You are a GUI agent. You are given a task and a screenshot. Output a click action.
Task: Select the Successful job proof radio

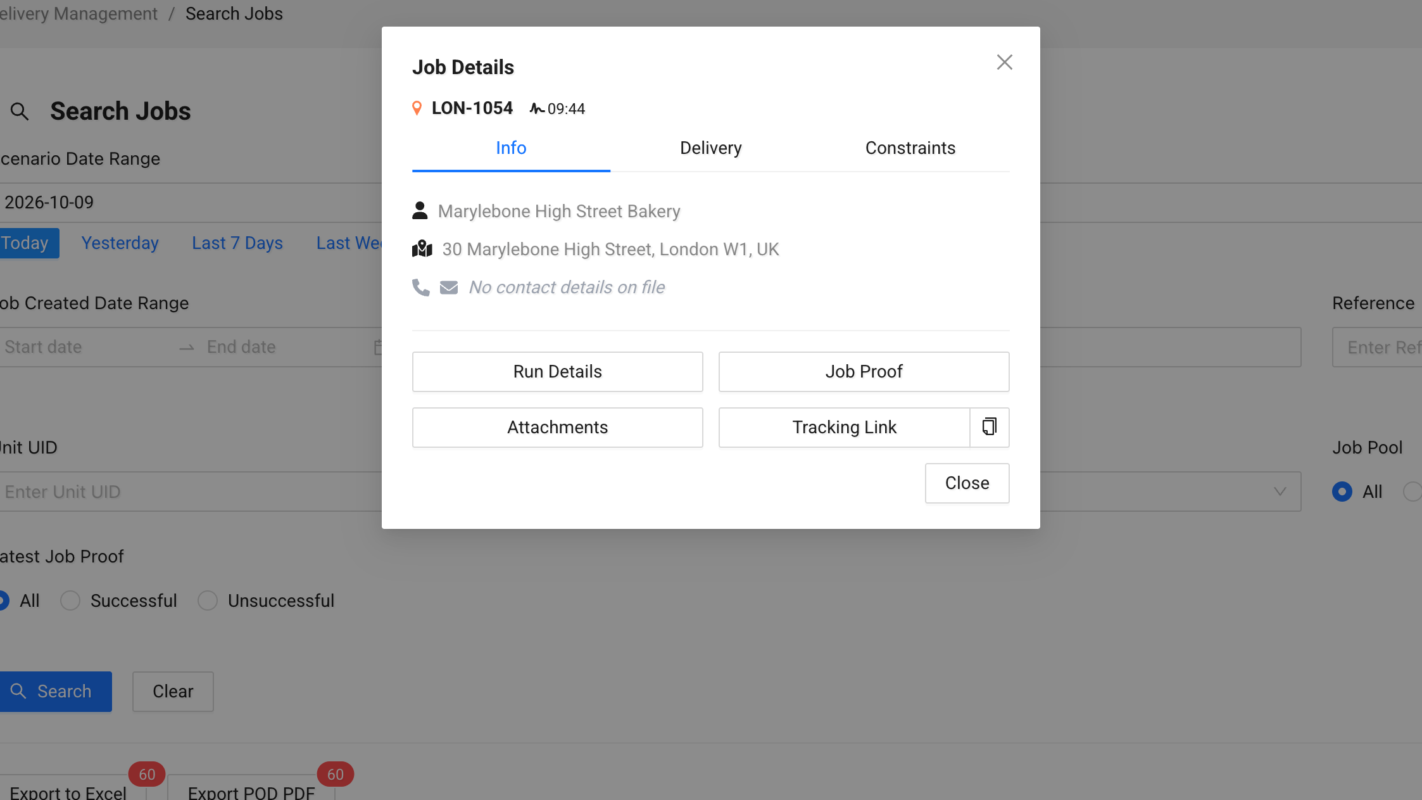coord(70,600)
